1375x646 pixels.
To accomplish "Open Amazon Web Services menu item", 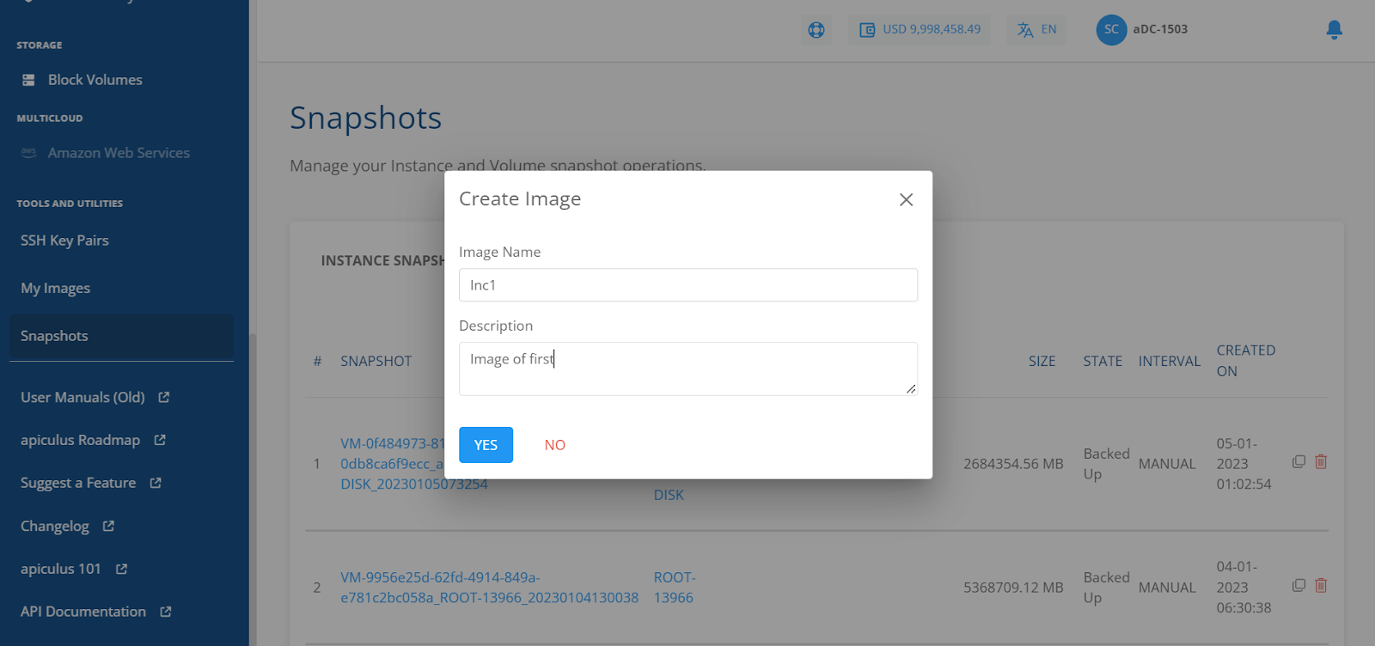I will [x=119, y=153].
